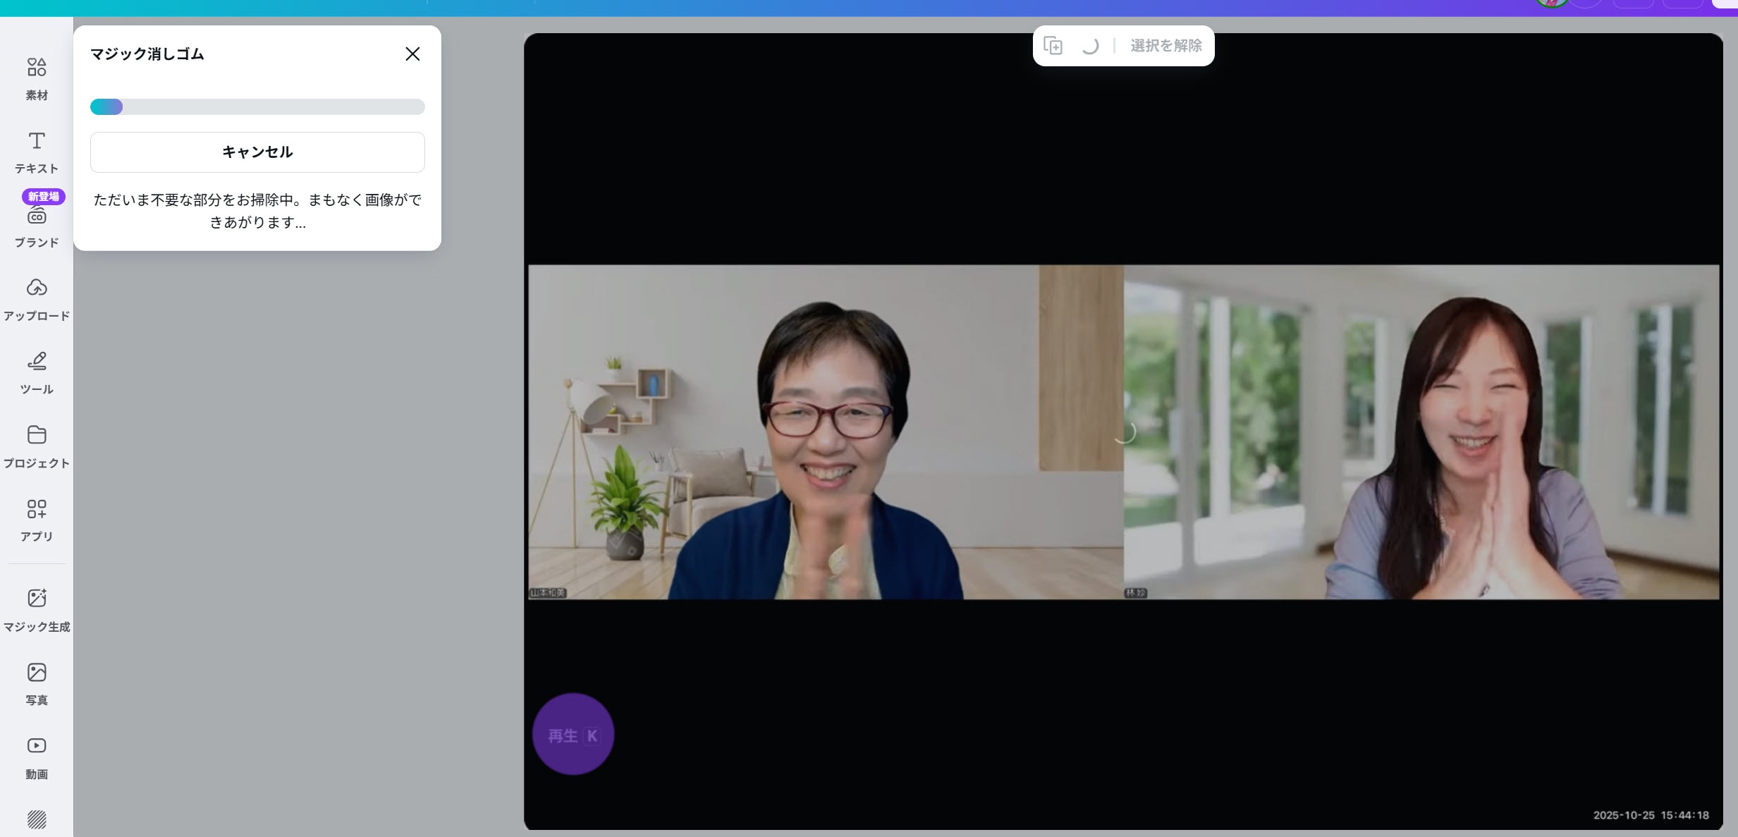Screen dimensions: 1738x837
Task: Click the left participant video image
Action: click(x=825, y=432)
